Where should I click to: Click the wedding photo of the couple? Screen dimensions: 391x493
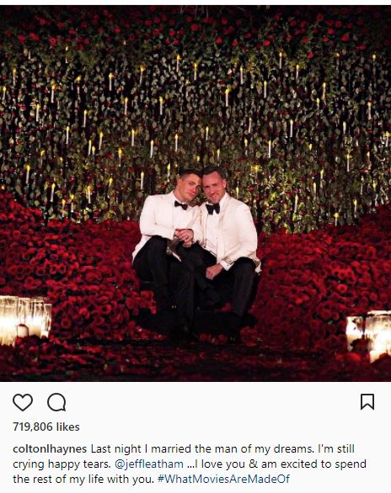[x=195, y=193]
